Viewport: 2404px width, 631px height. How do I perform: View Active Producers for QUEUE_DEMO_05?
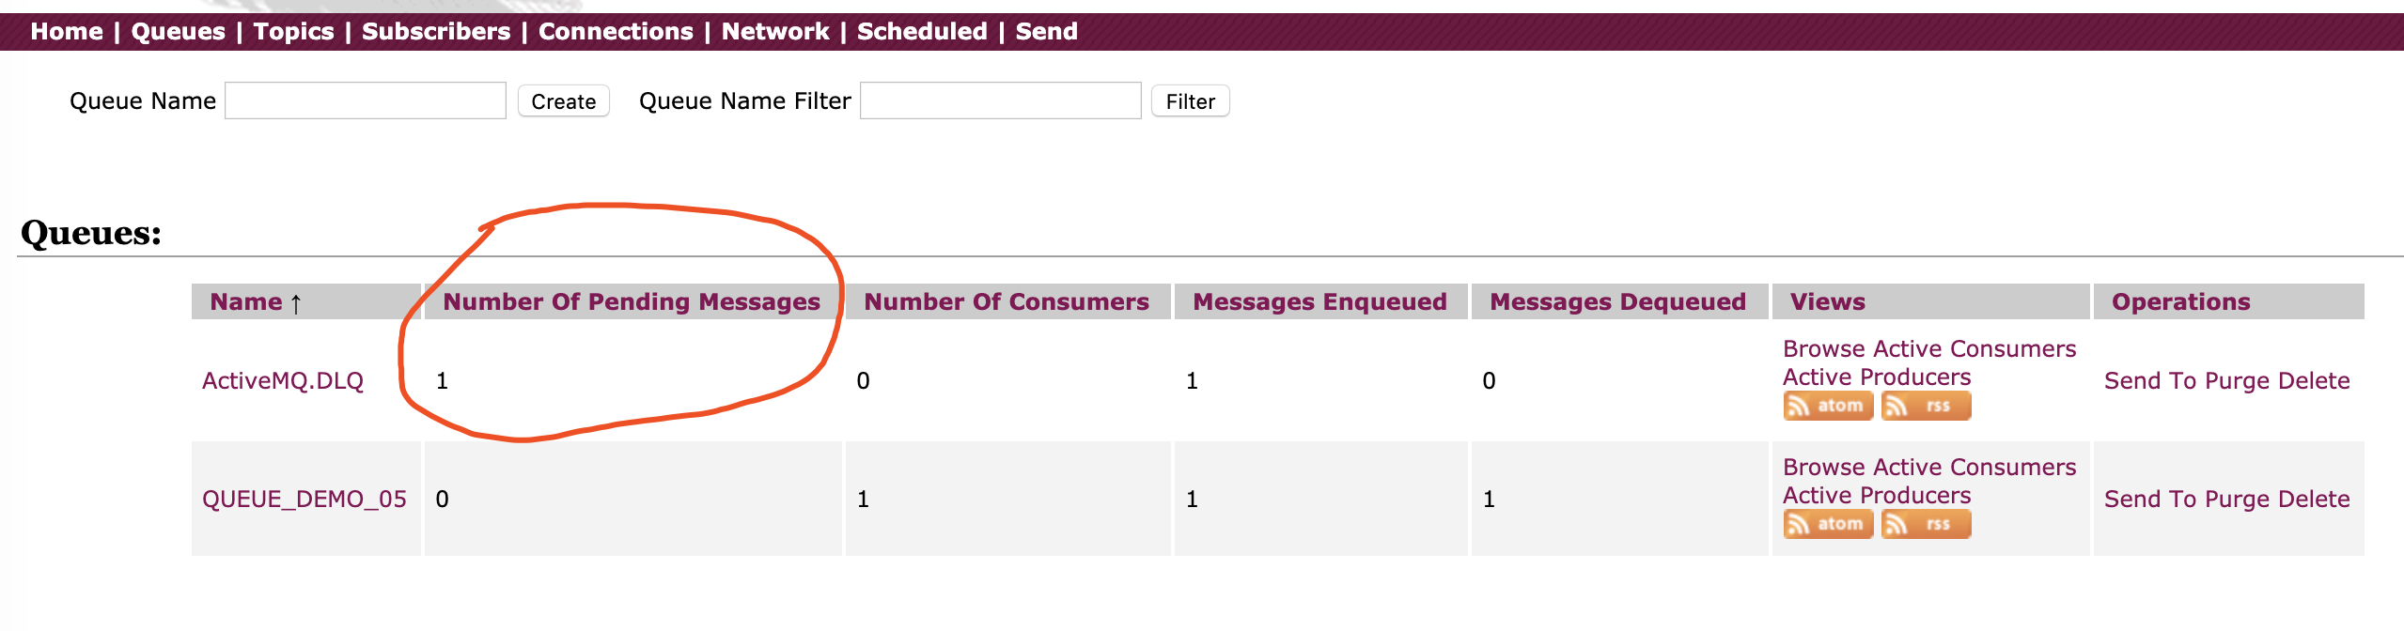pos(1877,495)
